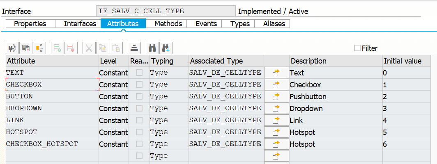The width and height of the screenshot is (437, 164).
Task: Click the arrow button in the empty row
Action: 276,156
